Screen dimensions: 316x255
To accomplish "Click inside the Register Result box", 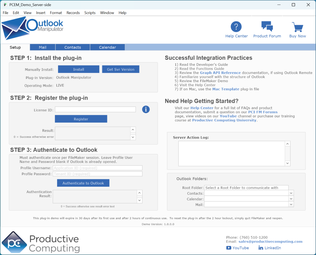I will point(93,133).
